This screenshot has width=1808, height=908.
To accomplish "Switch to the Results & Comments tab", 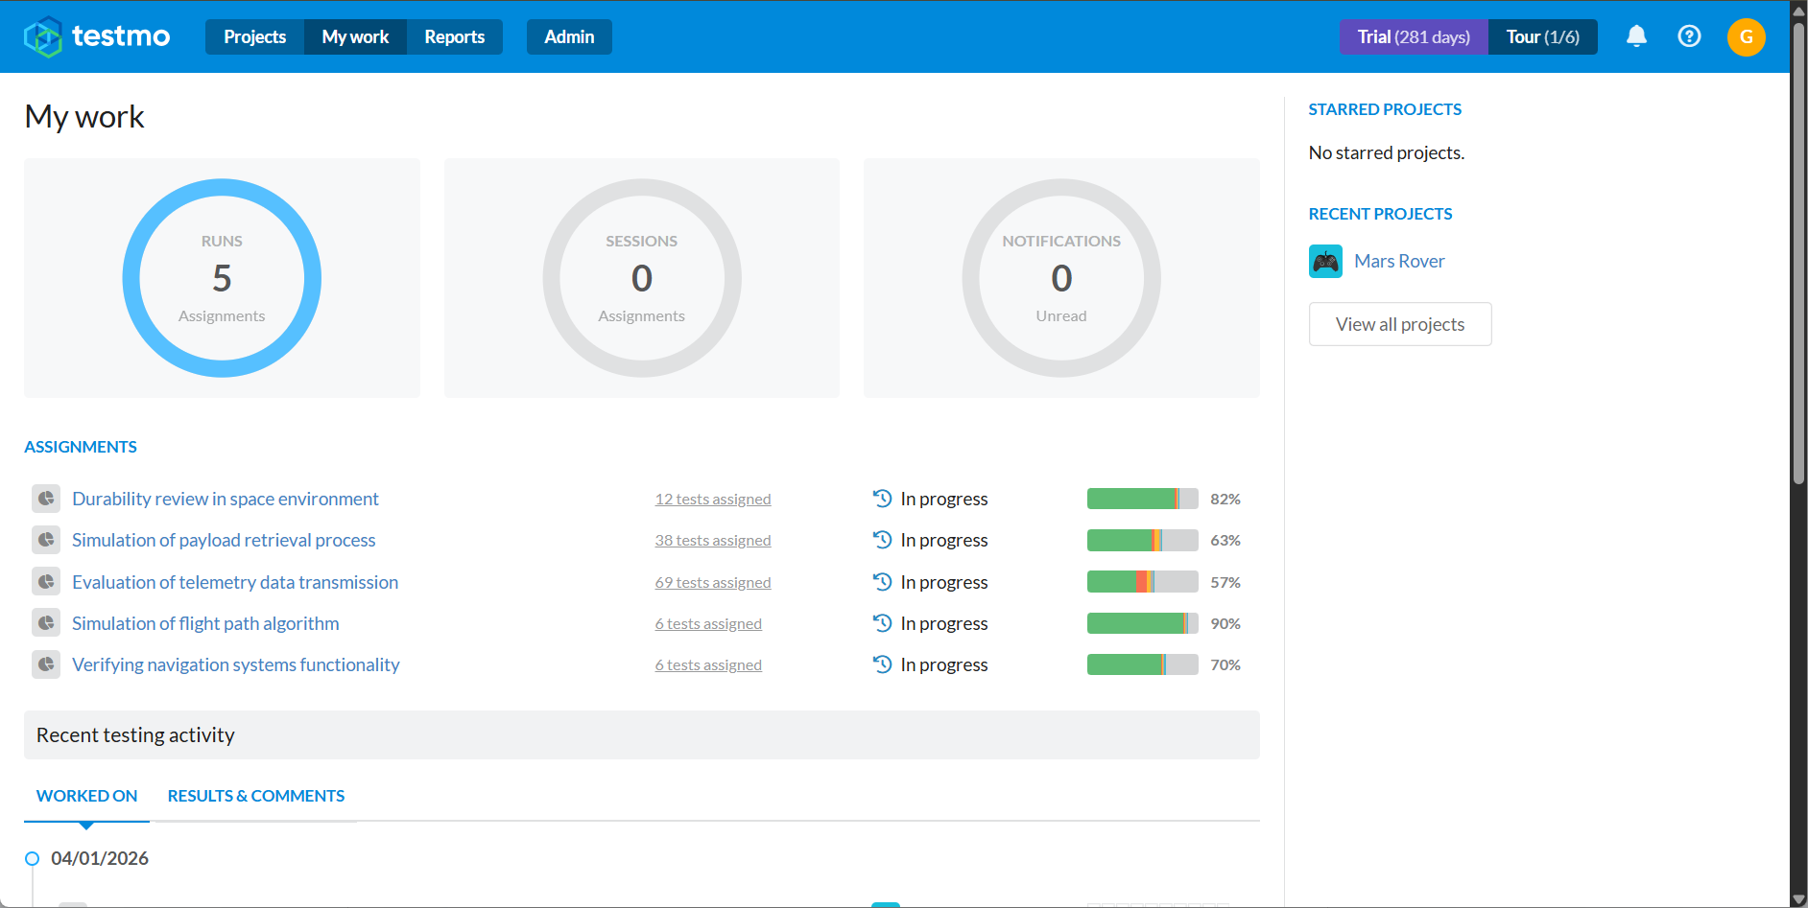I will tap(255, 796).
